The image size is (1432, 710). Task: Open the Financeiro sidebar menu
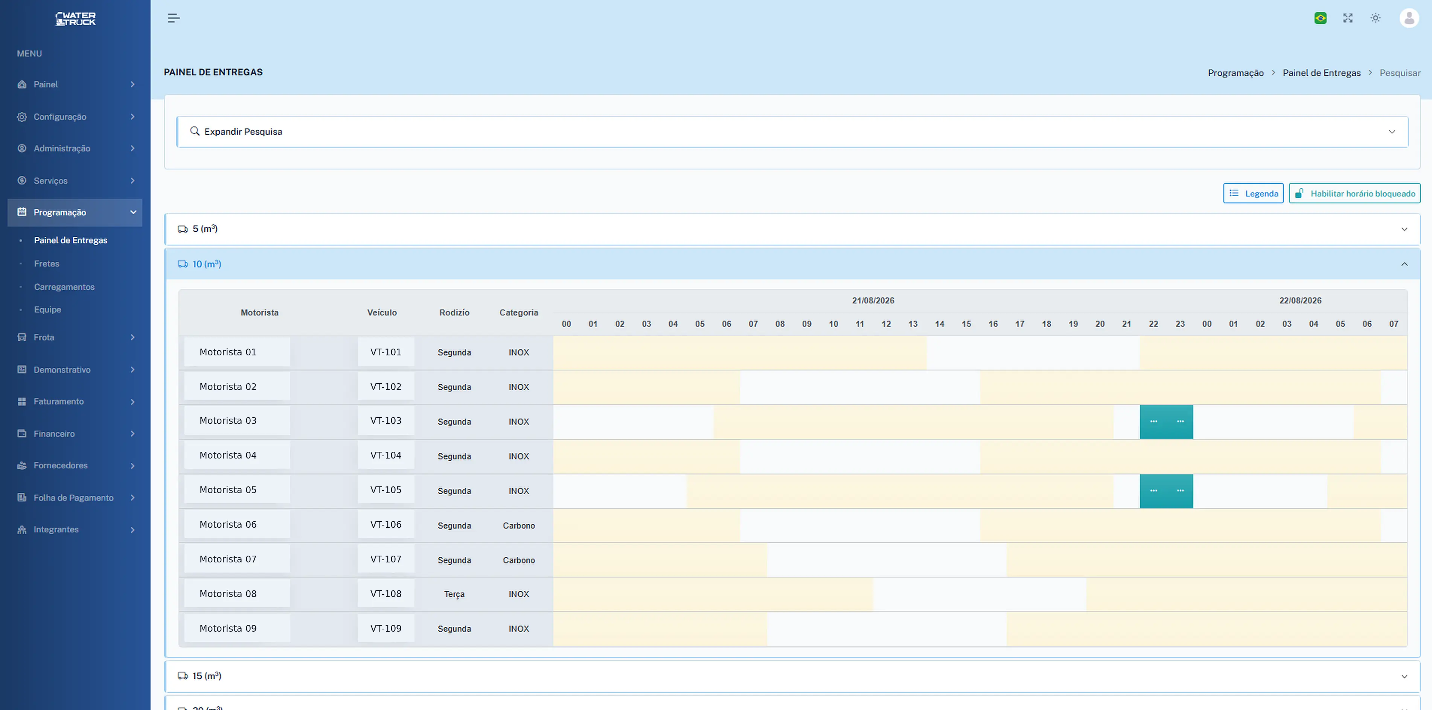point(75,434)
